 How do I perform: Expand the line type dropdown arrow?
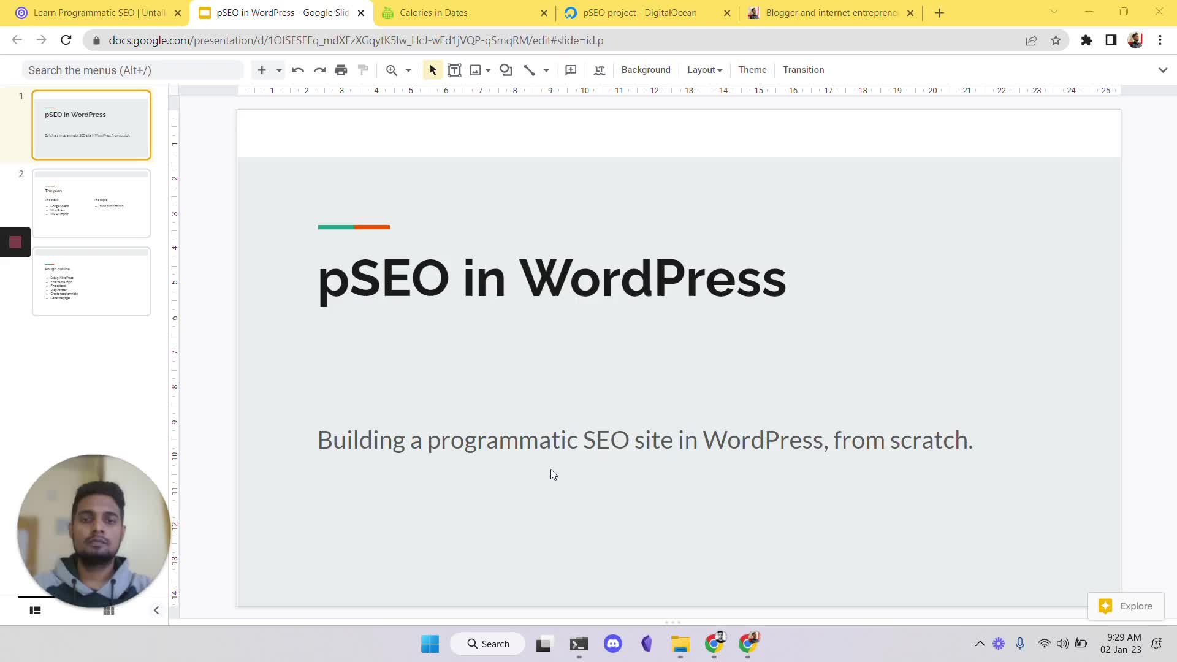(x=546, y=70)
